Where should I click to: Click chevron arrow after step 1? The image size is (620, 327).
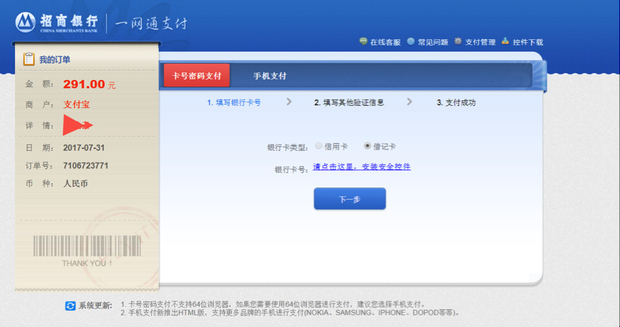tap(289, 102)
